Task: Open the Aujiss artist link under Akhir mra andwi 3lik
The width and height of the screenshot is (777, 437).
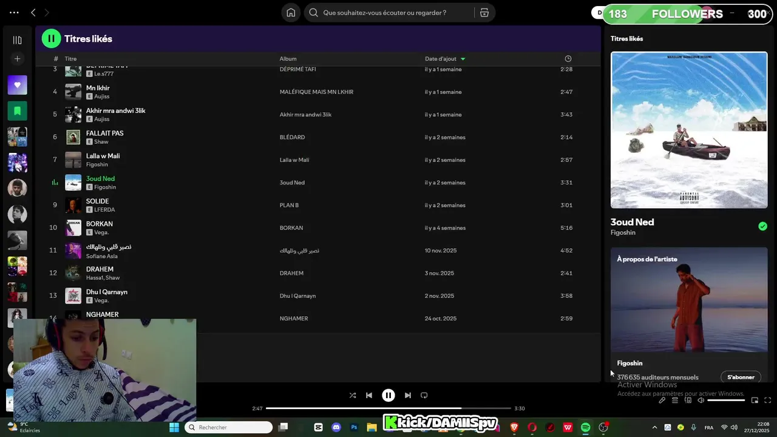Action: (x=101, y=119)
